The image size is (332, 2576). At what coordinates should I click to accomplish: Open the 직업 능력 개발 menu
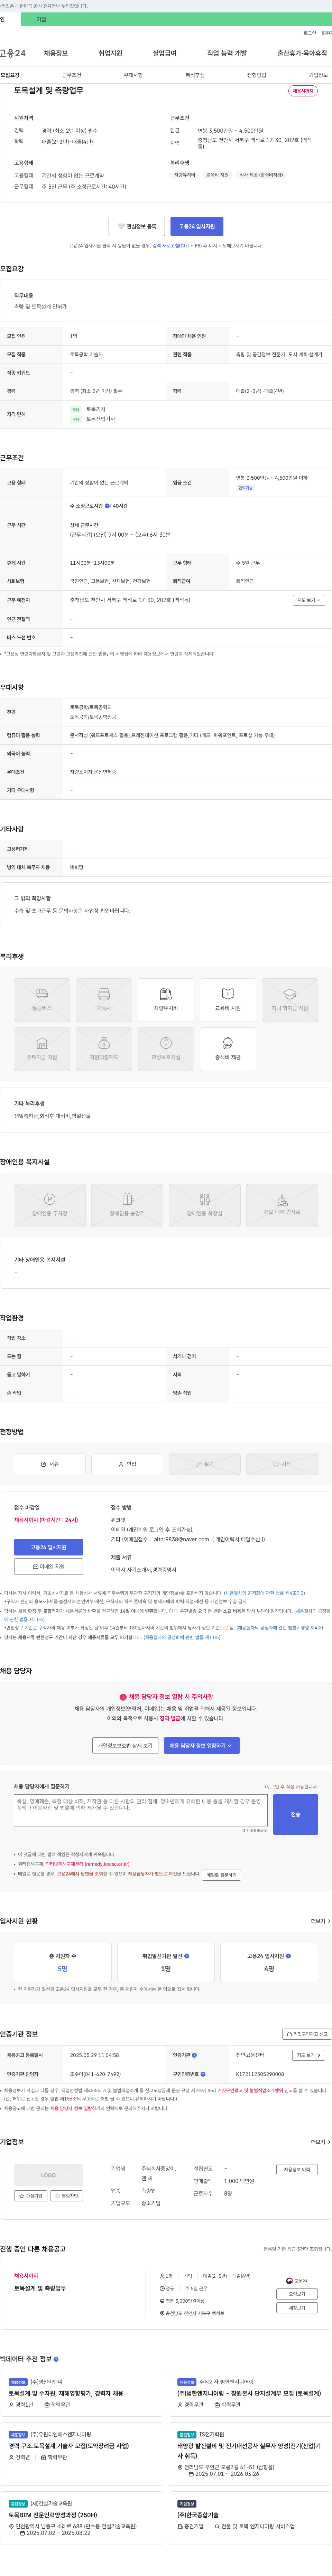(x=227, y=53)
